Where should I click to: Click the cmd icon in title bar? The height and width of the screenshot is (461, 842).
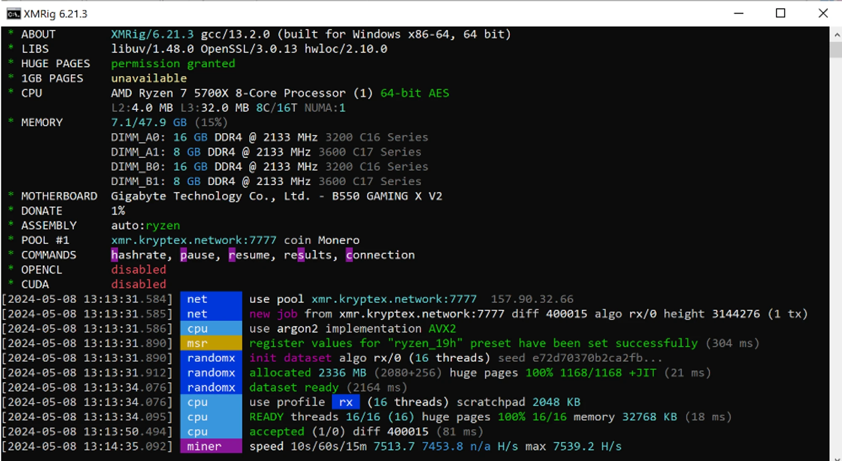pos(13,14)
